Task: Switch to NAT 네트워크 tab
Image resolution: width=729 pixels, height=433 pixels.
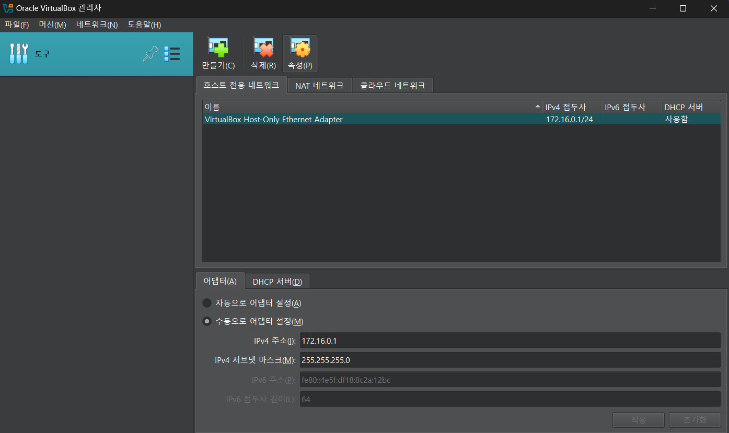Action: pyautogui.click(x=319, y=86)
